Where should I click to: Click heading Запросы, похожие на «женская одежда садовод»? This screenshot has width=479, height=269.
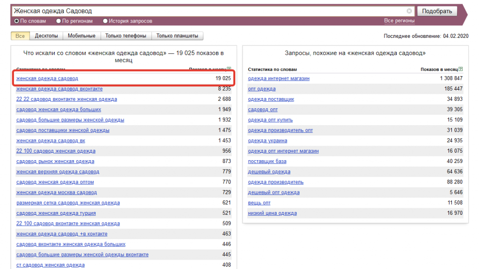click(x=355, y=53)
